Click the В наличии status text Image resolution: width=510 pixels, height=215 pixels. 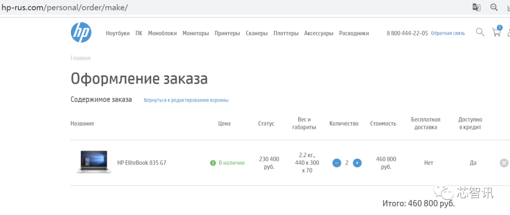pos(231,163)
